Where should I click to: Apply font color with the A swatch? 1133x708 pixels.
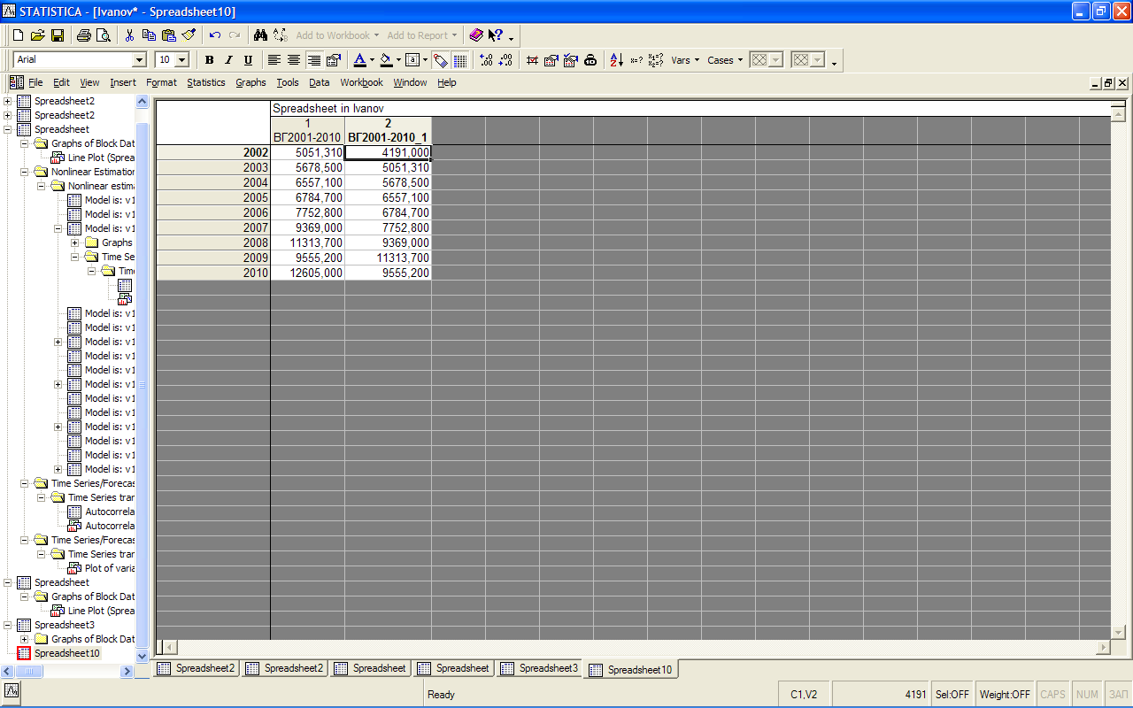tap(359, 60)
